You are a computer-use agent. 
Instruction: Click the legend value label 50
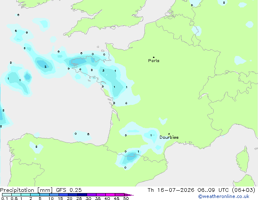click(x=126, y=198)
